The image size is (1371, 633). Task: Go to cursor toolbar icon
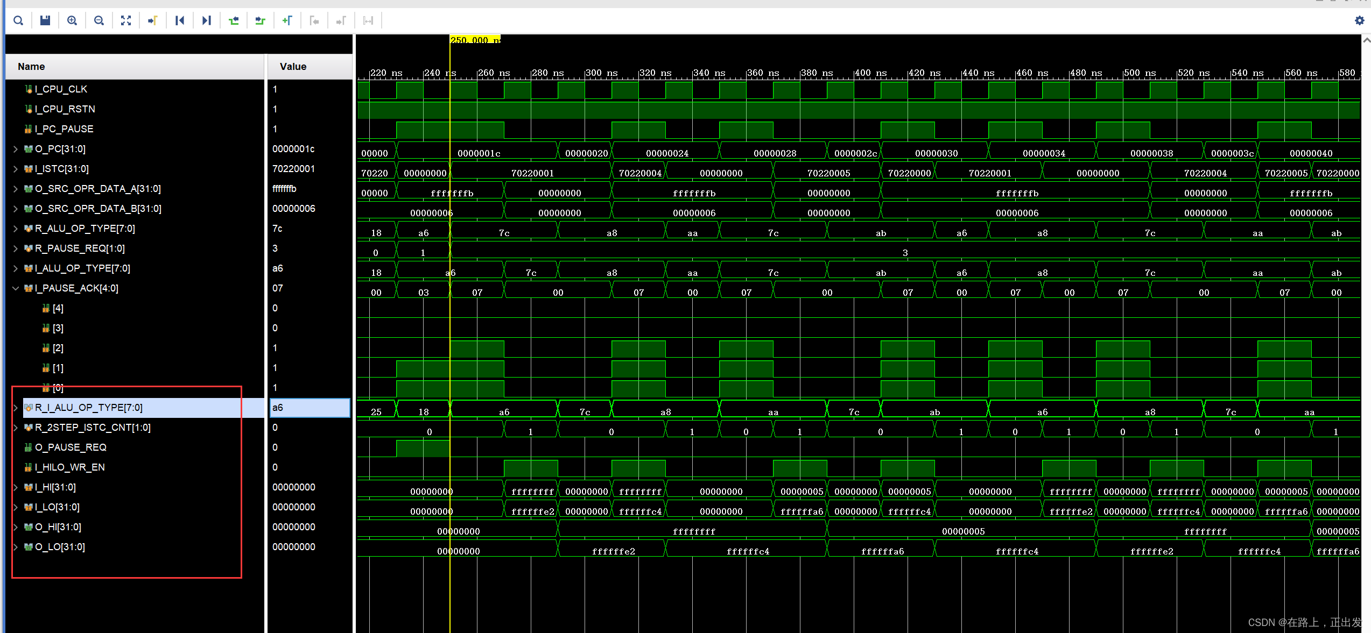[x=153, y=20]
